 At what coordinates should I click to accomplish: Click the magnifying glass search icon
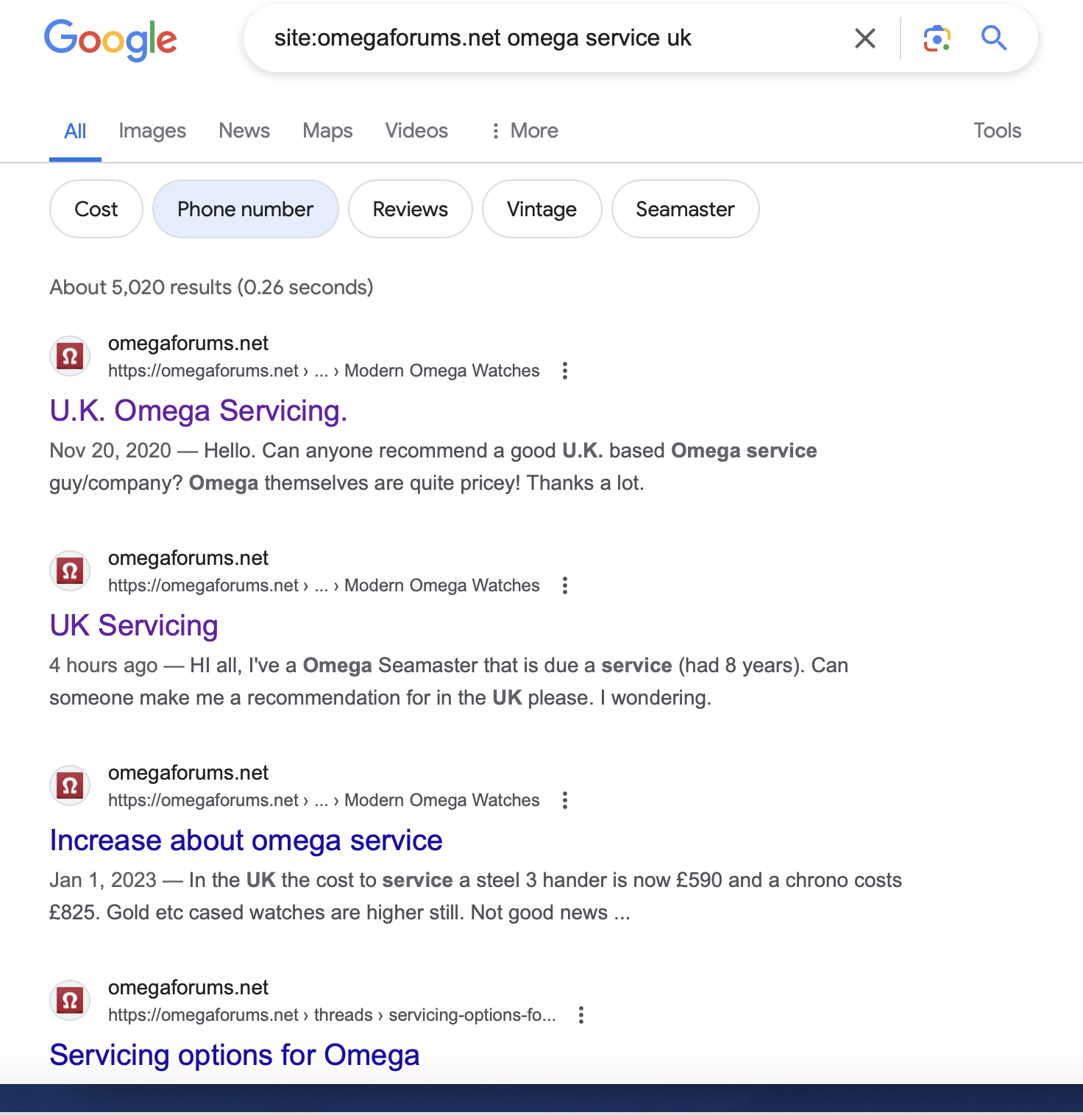pos(994,38)
